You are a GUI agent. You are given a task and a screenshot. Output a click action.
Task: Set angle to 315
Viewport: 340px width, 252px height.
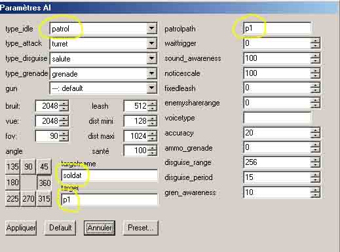tap(44, 198)
